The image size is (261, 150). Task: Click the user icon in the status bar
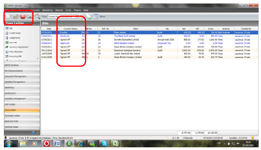pos(6,138)
